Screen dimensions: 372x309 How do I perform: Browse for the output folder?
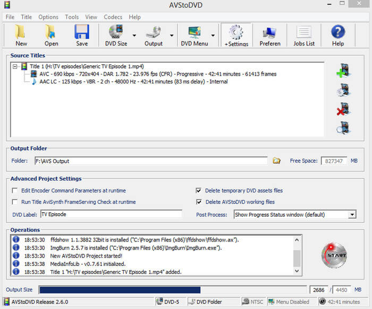pyautogui.click(x=276, y=161)
